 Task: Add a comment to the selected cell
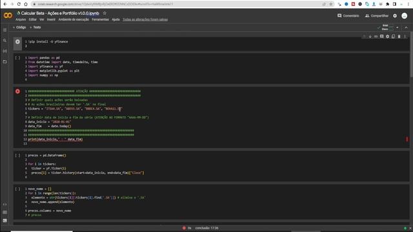[381, 37]
